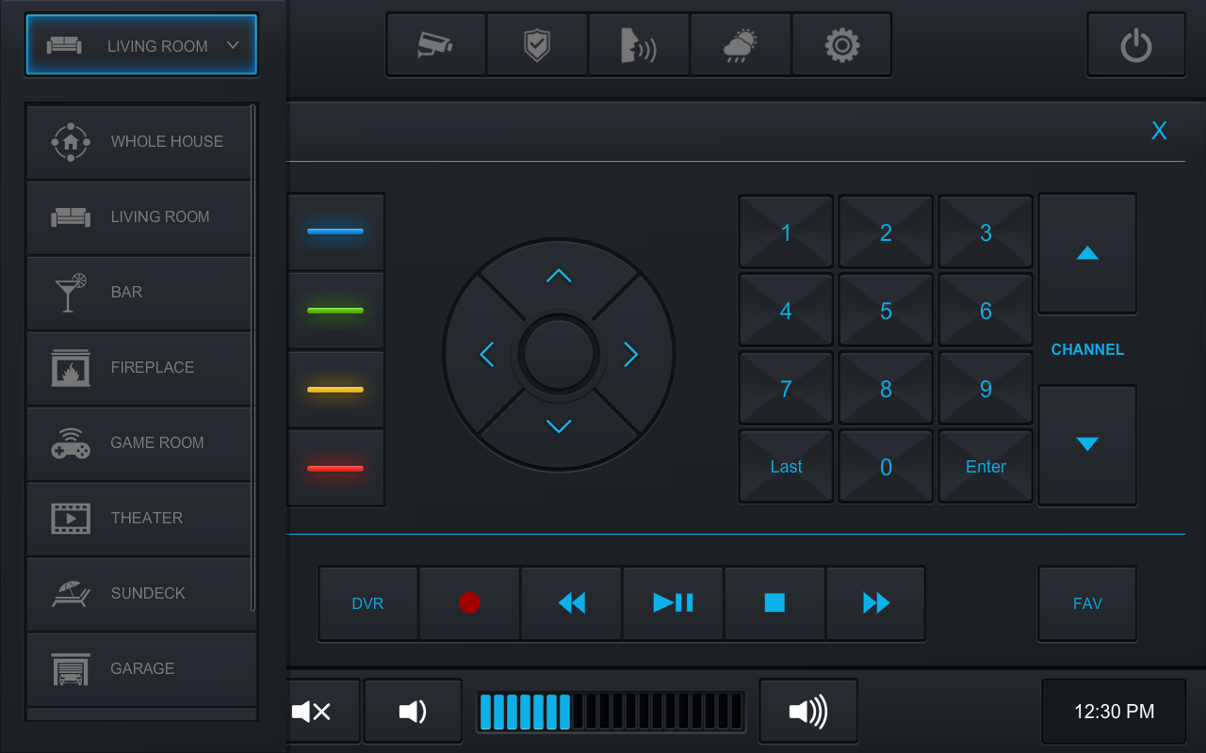Screen dimensions: 1206x753
Task: Click the volume level bar
Action: (x=610, y=712)
